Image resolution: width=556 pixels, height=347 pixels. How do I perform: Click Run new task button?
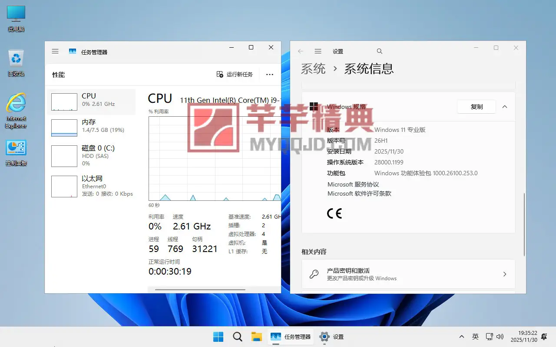coord(235,74)
